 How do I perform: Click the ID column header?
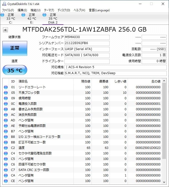coord(13,81)
